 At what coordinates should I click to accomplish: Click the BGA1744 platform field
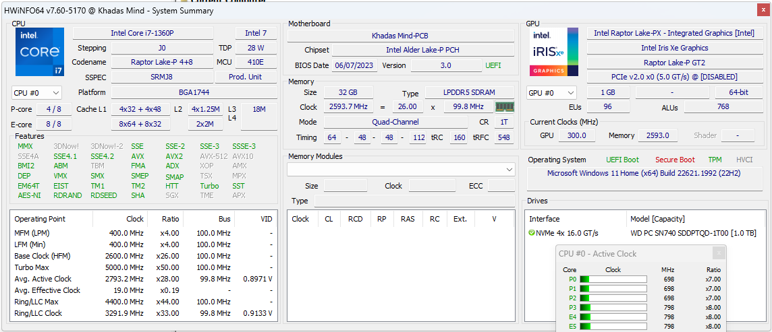194,92
